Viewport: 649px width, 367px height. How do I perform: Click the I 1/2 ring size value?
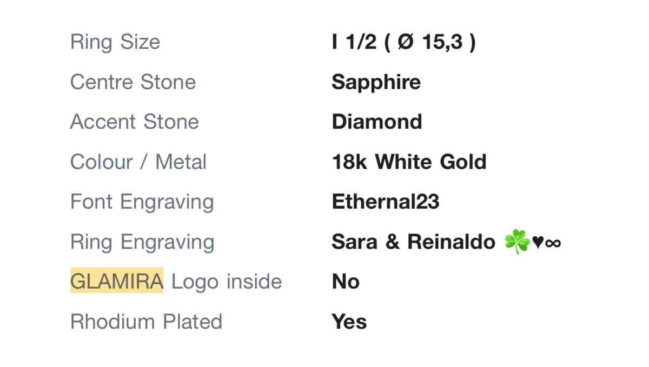coord(354,42)
